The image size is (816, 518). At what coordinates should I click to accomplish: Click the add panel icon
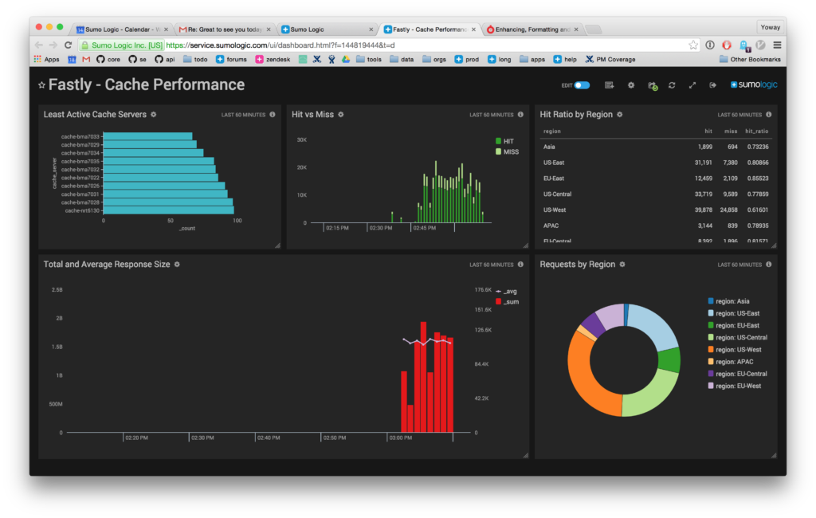pos(609,85)
